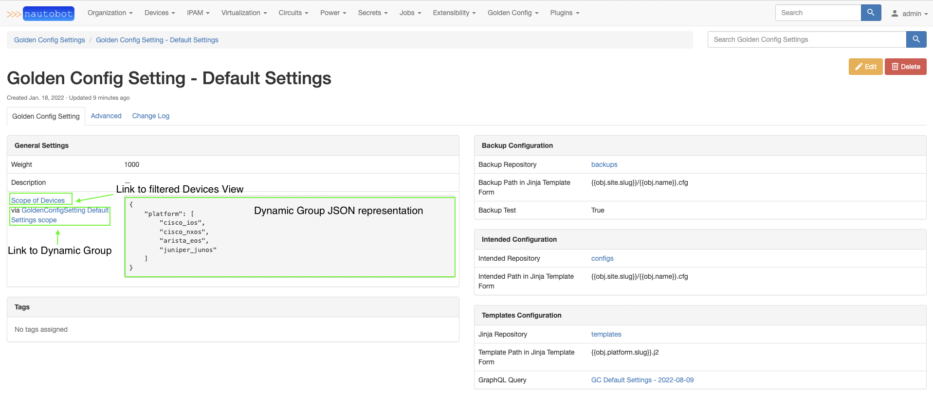
Task: Open the admin user menu
Action: click(909, 14)
